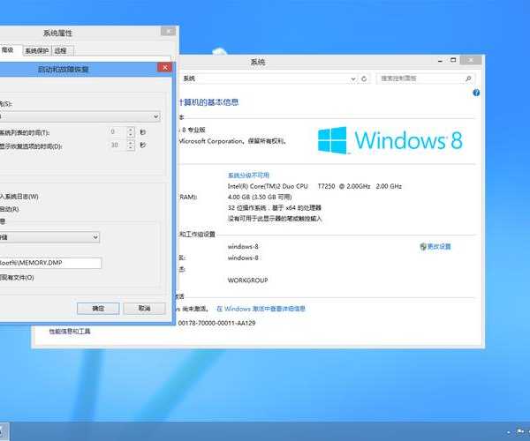Click the 确定 button
The width and height of the screenshot is (530, 441).
[98, 309]
